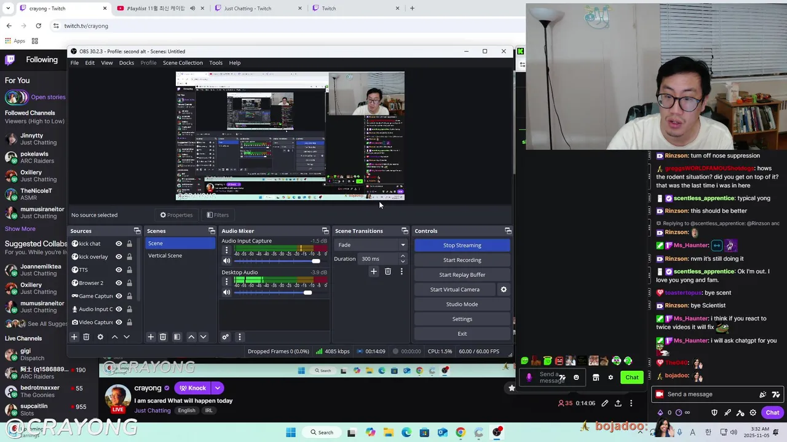Open Desktop Audio three-dot options

point(226,282)
